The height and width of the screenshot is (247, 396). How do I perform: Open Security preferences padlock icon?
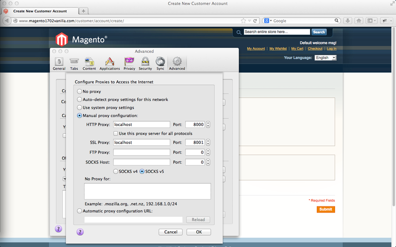[145, 62]
